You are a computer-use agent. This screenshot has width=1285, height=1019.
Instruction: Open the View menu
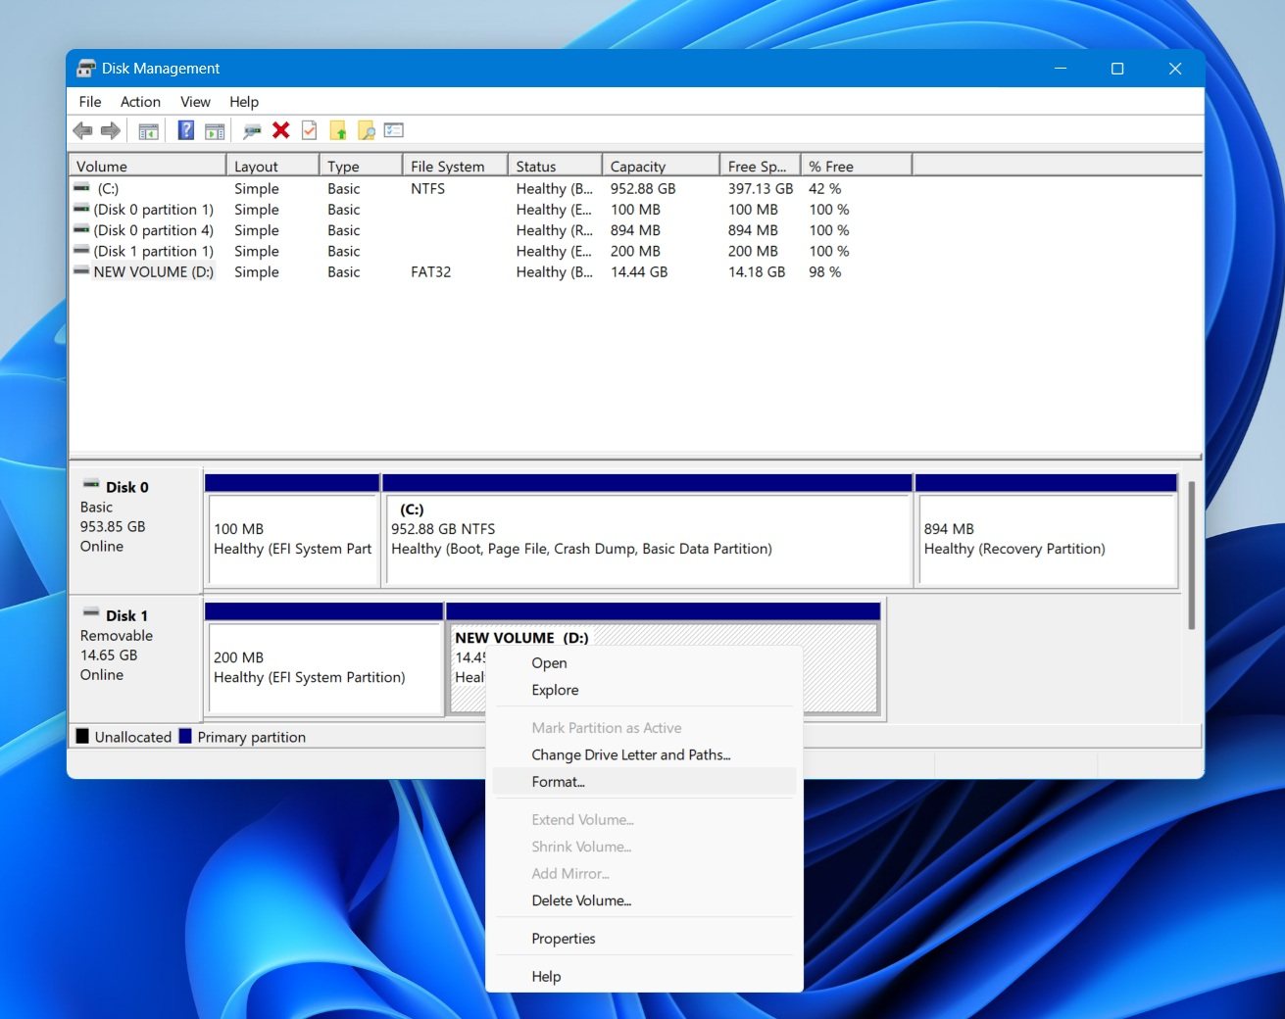coord(195,102)
